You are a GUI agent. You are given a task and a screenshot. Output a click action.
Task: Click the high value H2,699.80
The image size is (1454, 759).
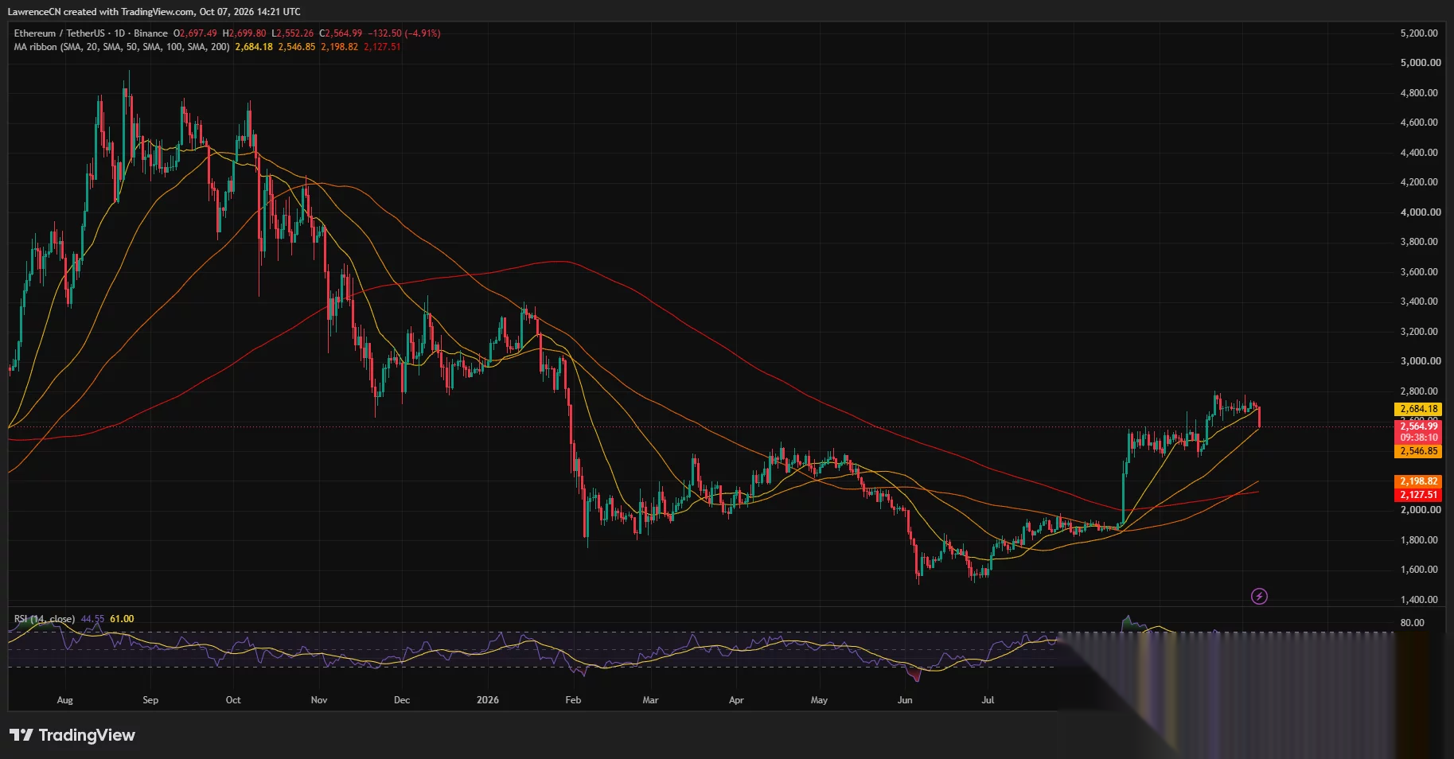(244, 33)
